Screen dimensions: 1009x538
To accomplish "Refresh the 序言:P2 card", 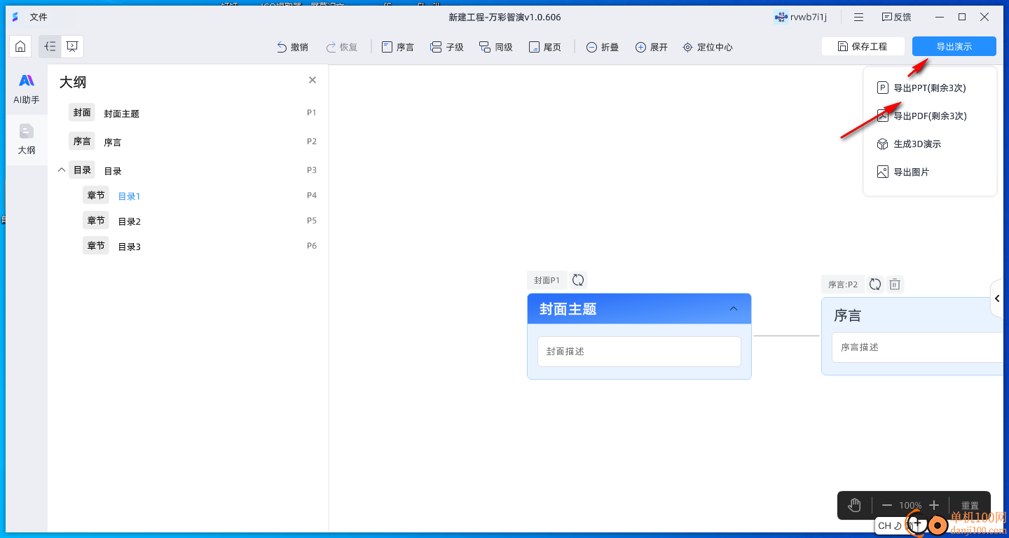I will [875, 284].
